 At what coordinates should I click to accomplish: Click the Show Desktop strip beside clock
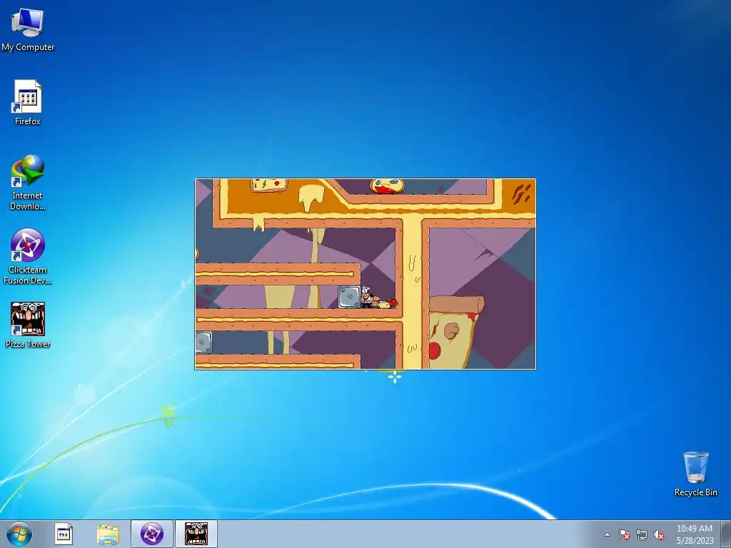click(726, 534)
